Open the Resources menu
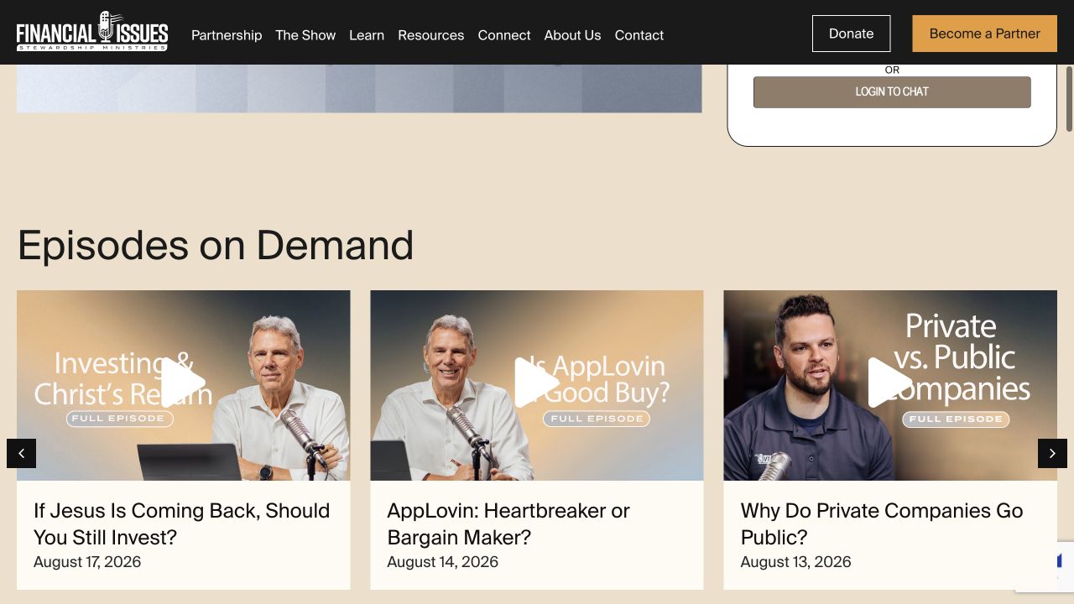The image size is (1074, 604). pos(430,35)
